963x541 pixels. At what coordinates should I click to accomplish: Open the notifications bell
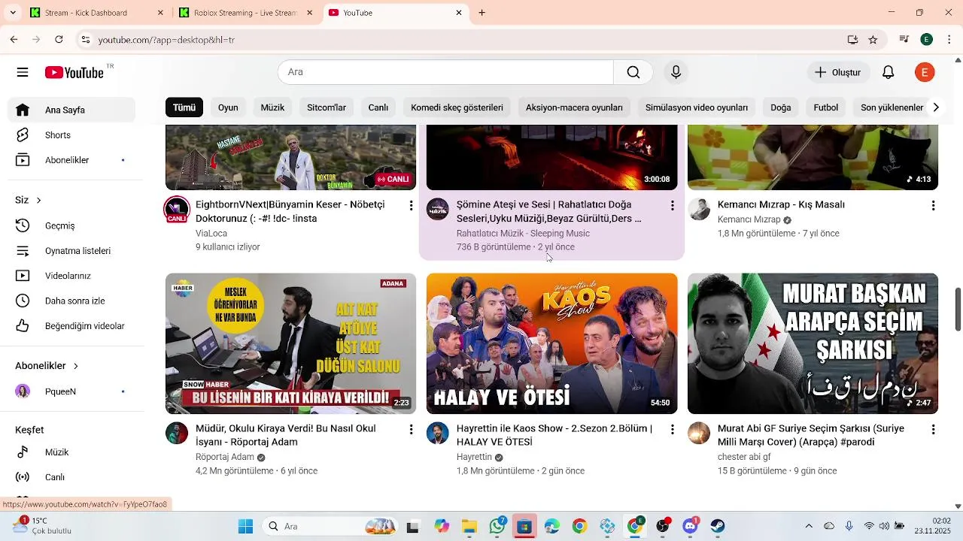pyautogui.click(x=888, y=72)
